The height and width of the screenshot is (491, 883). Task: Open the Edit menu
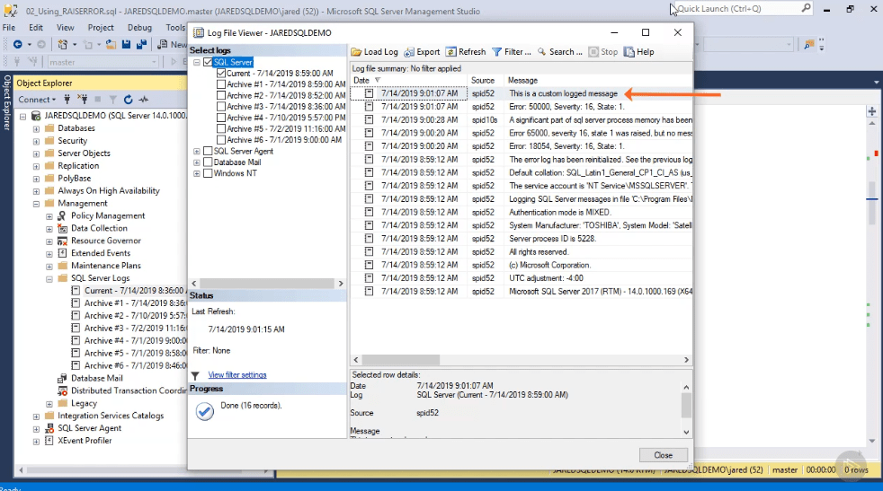click(x=35, y=27)
